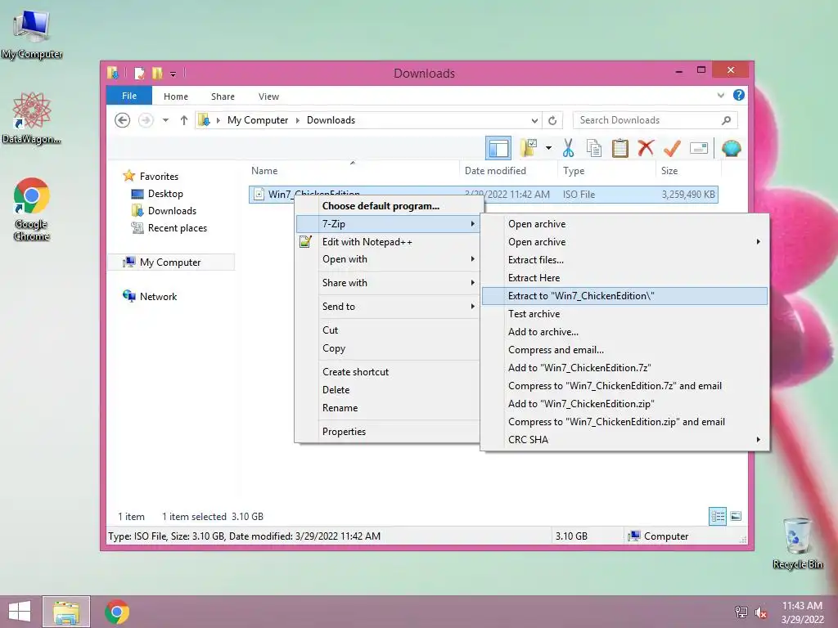Select Cut in context menu
Image resolution: width=838 pixels, height=628 pixels.
(x=388, y=330)
